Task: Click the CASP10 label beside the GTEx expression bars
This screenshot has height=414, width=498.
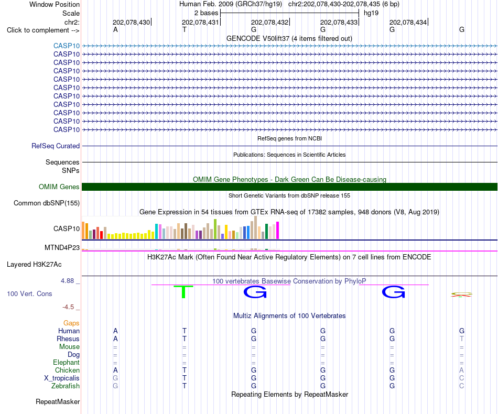Action: pos(67,228)
